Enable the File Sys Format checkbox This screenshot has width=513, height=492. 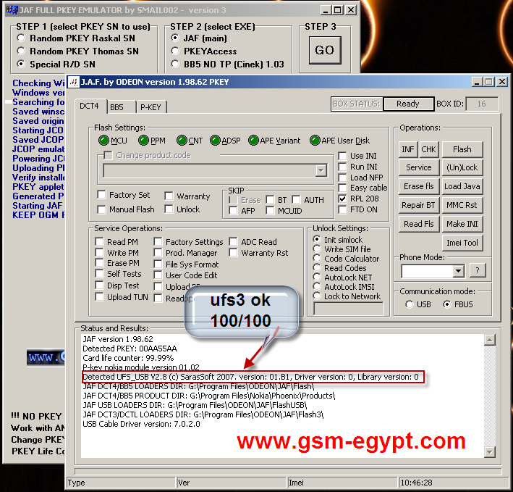point(158,264)
